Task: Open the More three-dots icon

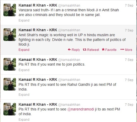Action: tap(122, 50)
